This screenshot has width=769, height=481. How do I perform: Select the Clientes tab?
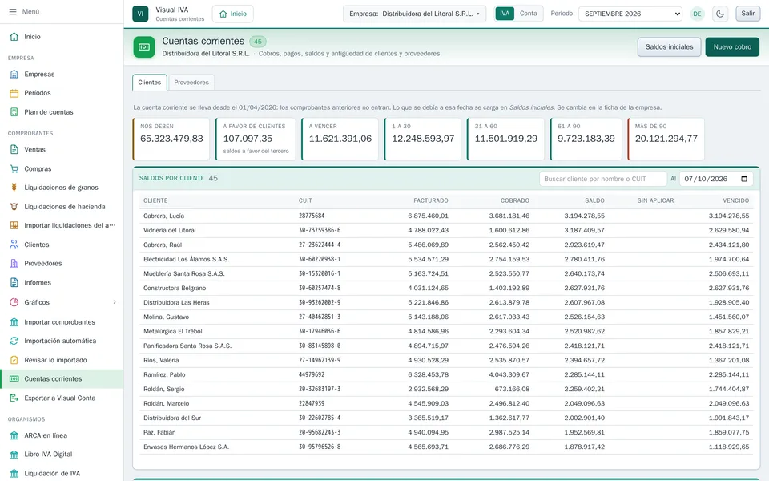[150, 83]
